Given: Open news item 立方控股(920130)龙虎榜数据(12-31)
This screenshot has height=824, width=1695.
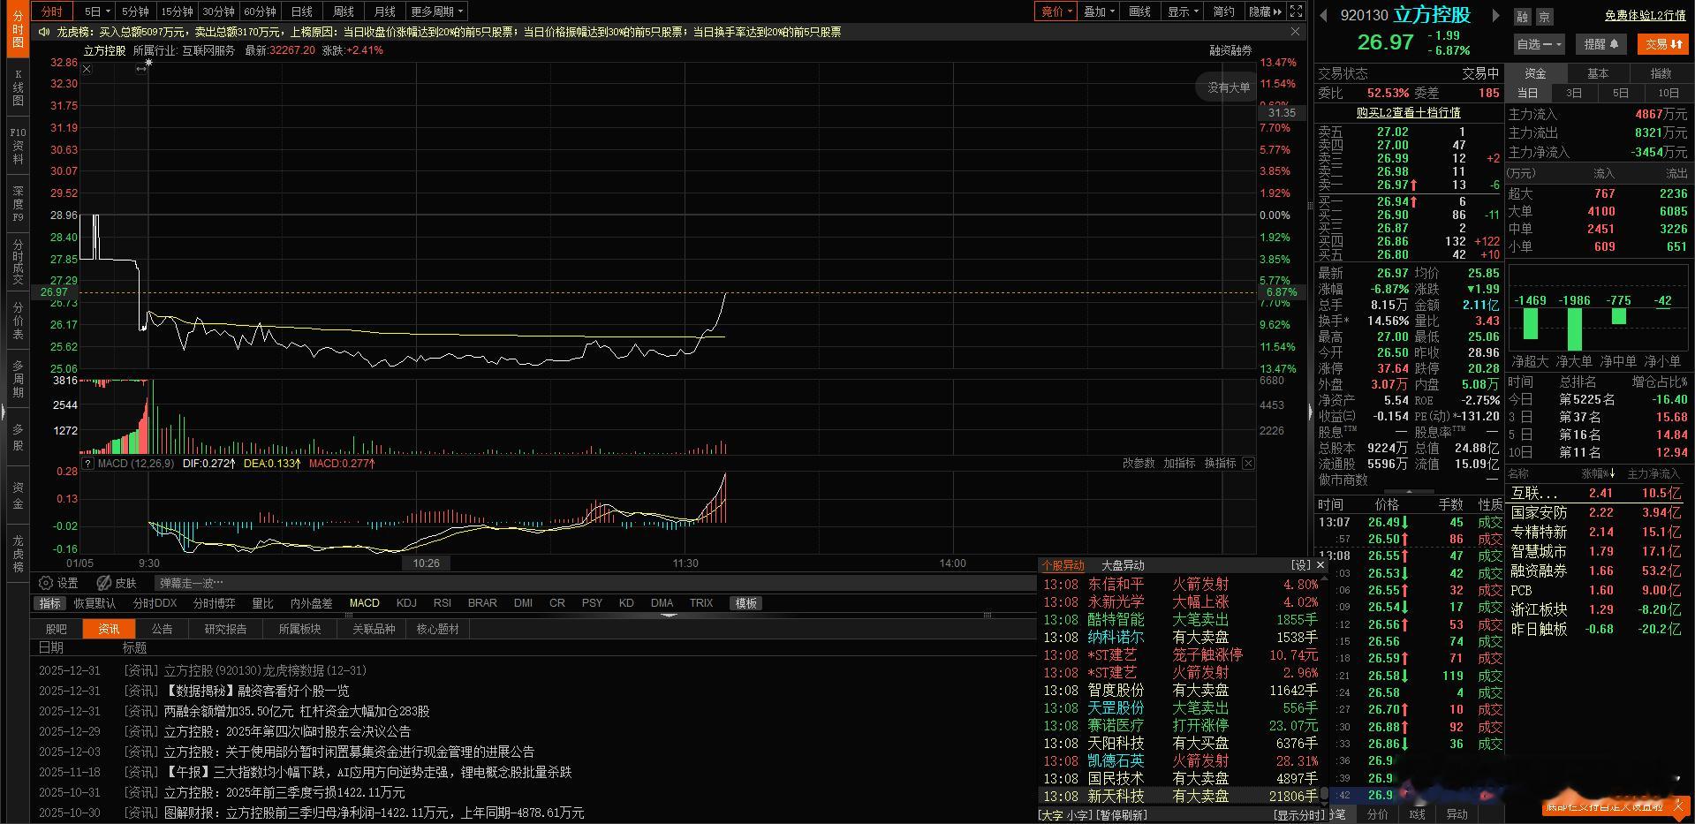Looking at the screenshot, I should point(265,670).
